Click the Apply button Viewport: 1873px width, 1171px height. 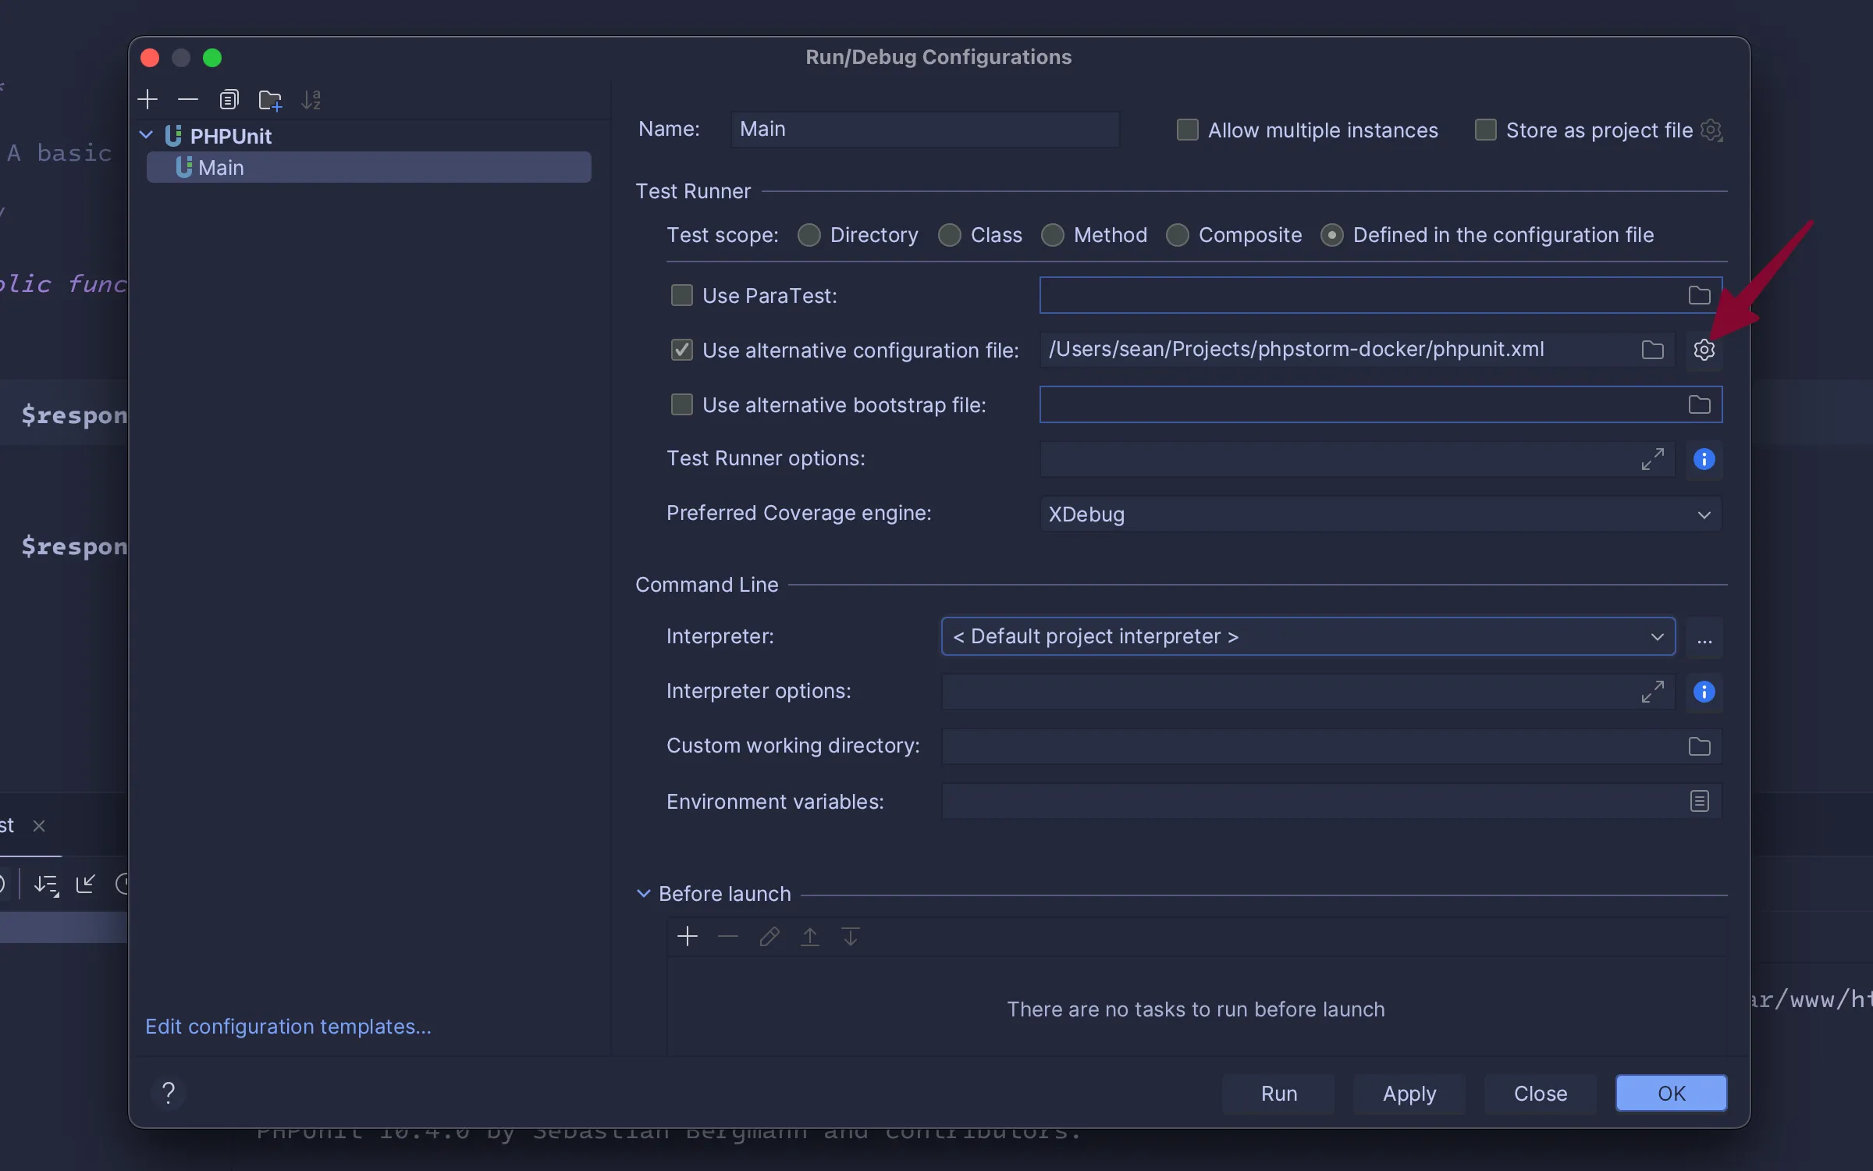[1409, 1093]
